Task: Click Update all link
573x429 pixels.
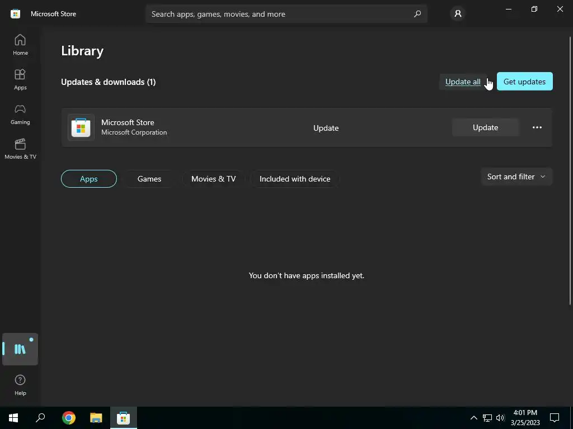Action: click(463, 82)
